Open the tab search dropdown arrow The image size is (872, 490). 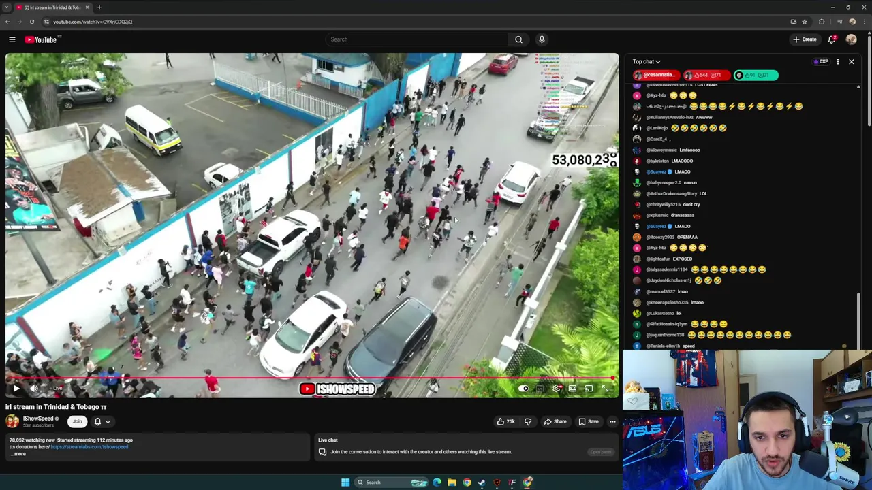coord(6,7)
